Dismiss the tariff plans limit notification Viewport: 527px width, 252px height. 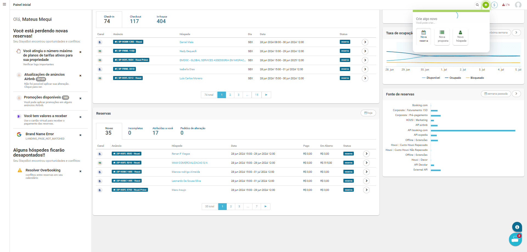pos(80,52)
